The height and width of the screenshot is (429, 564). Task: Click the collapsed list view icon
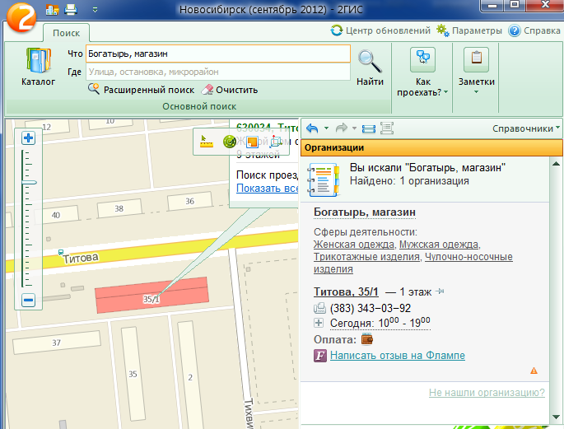pos(369,128)
